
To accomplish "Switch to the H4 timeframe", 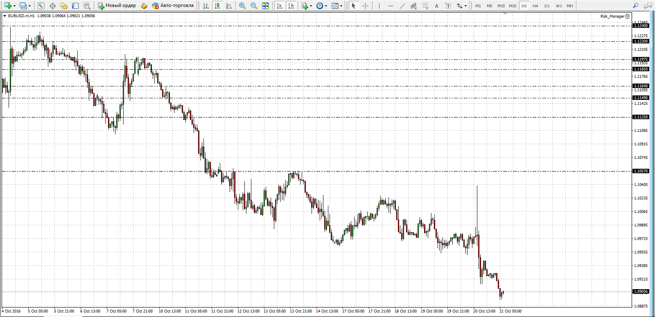I will coord(535,6).
